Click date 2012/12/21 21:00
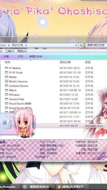The height and width of the screenshot is (190, 107). (70, 73)
